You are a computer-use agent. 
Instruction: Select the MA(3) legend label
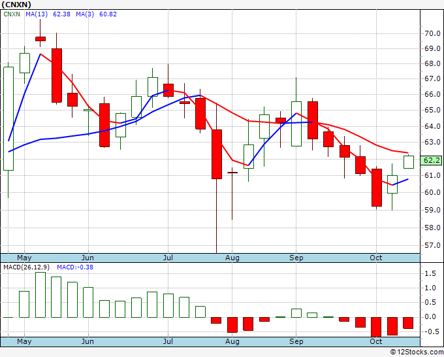(x=85, y=14)
